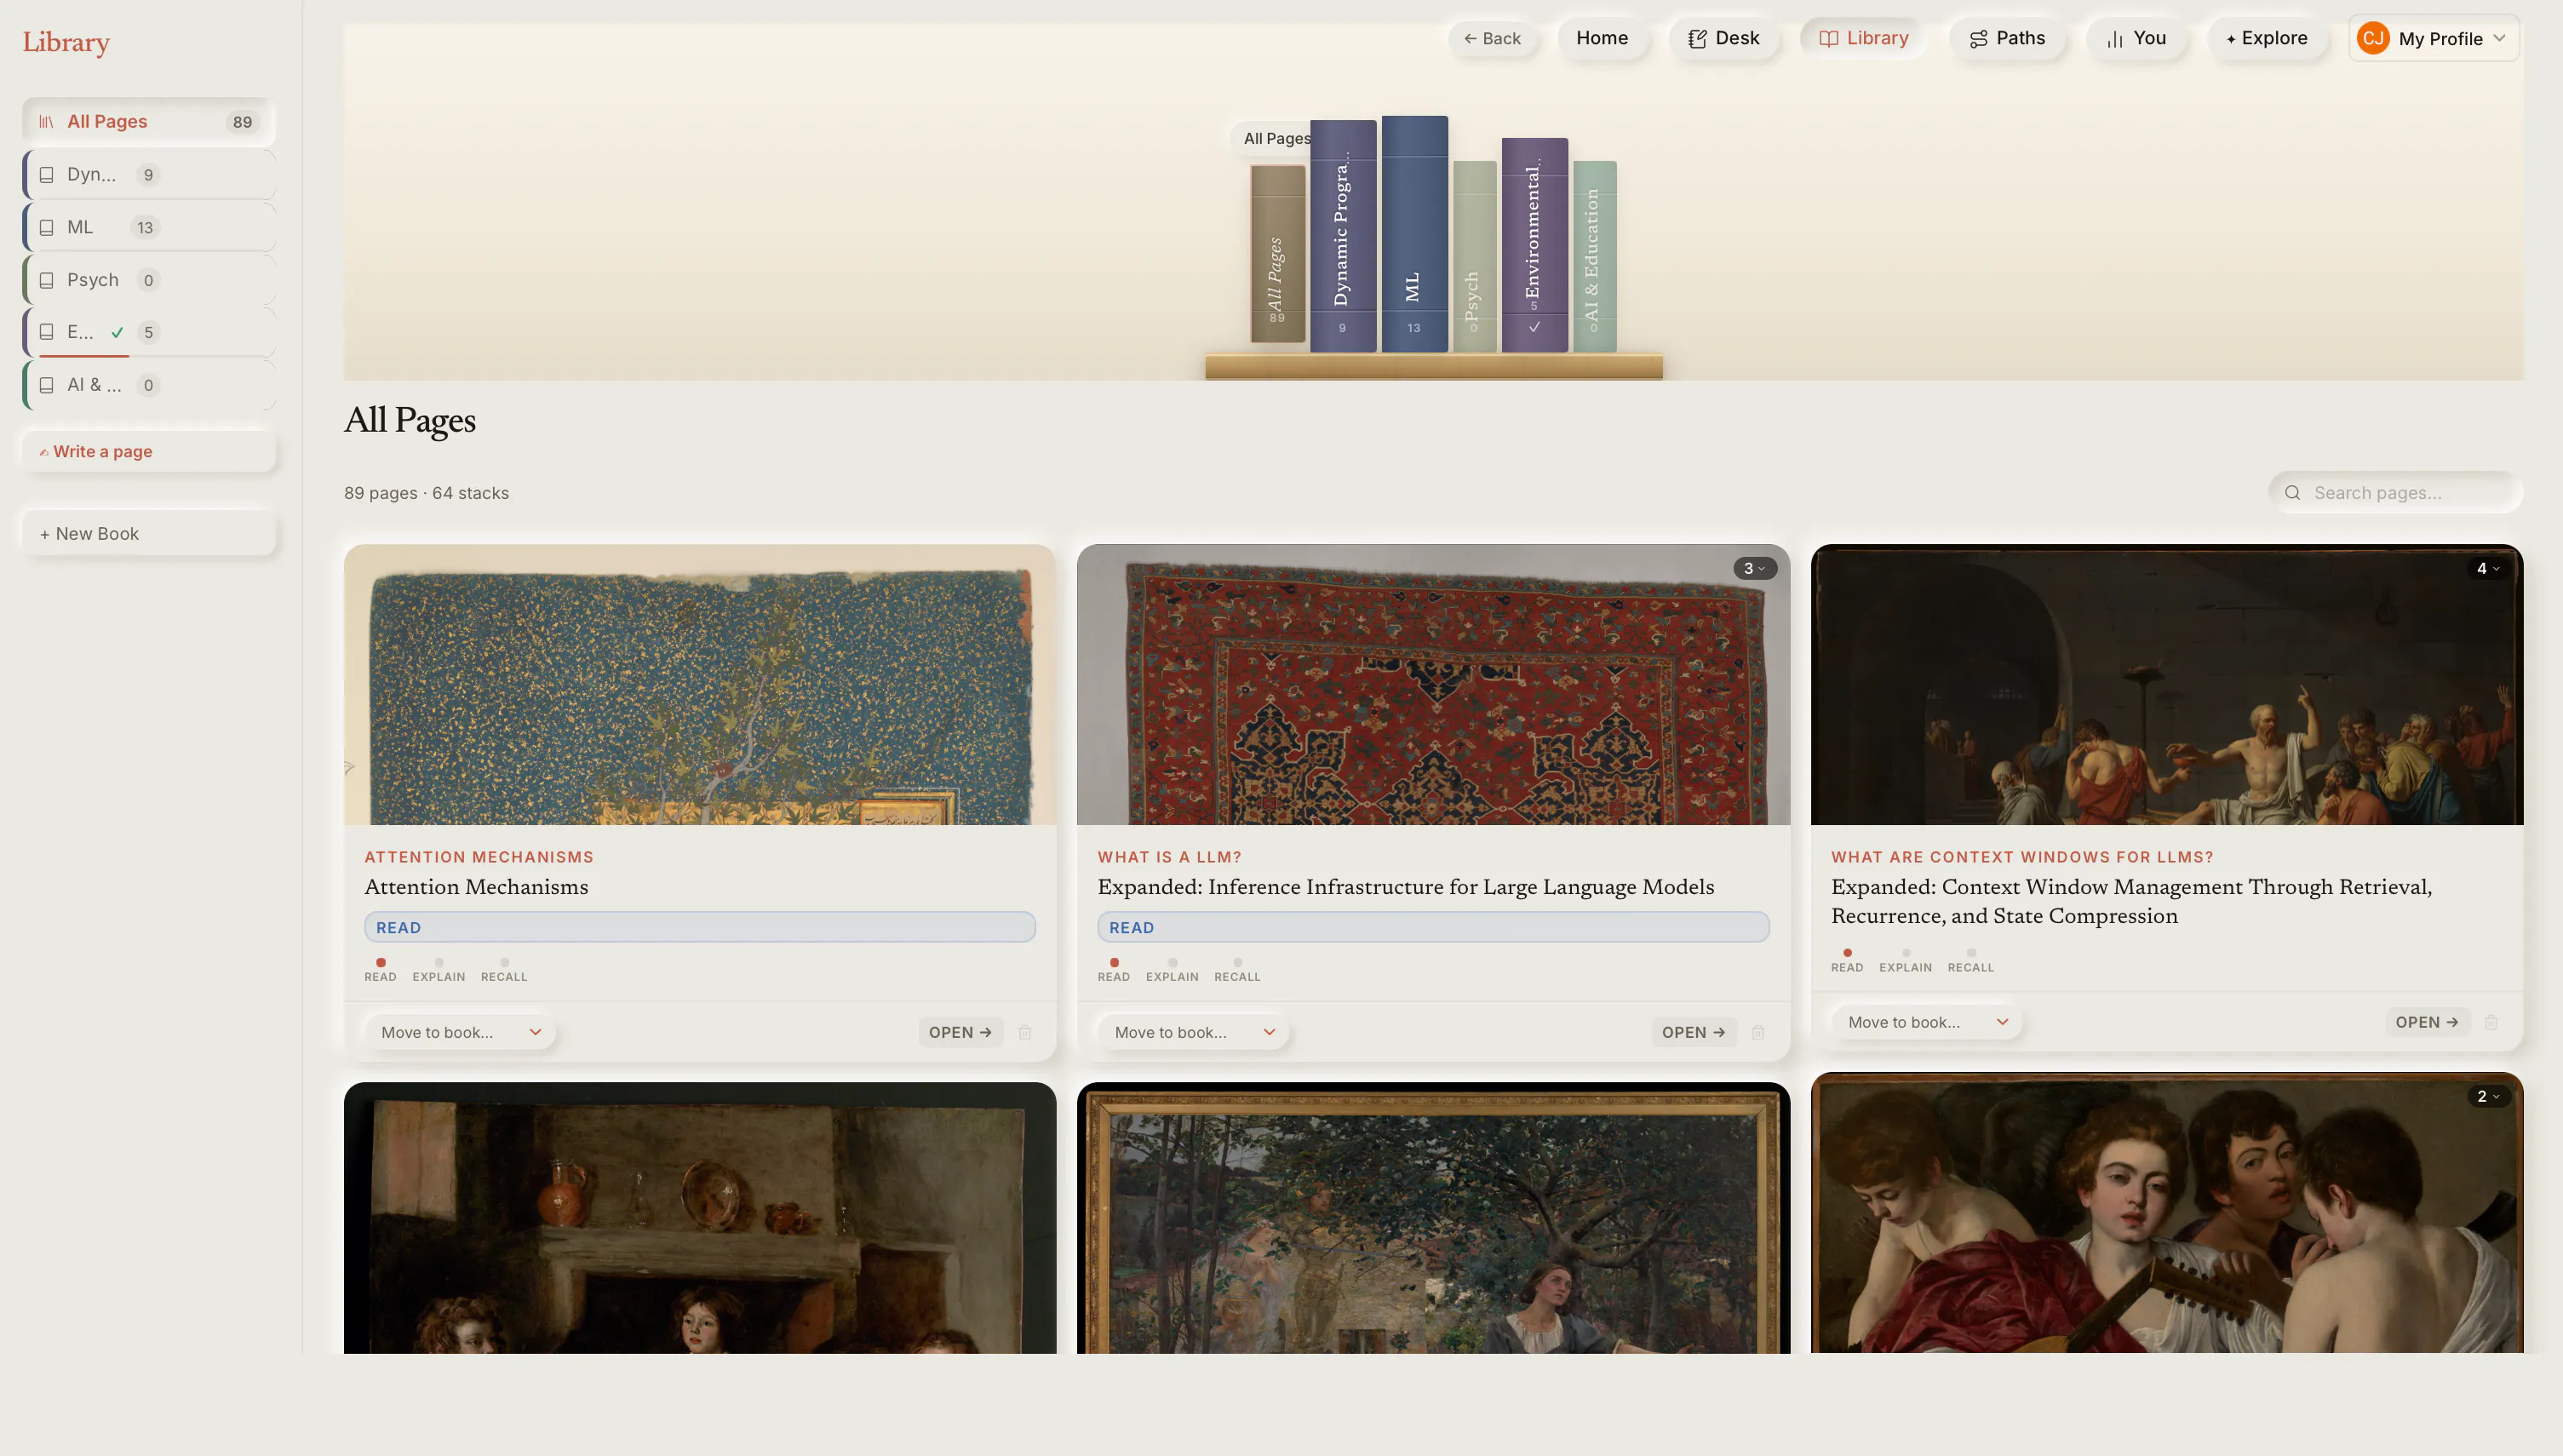Expand the 4-page stack badge

2488,569
